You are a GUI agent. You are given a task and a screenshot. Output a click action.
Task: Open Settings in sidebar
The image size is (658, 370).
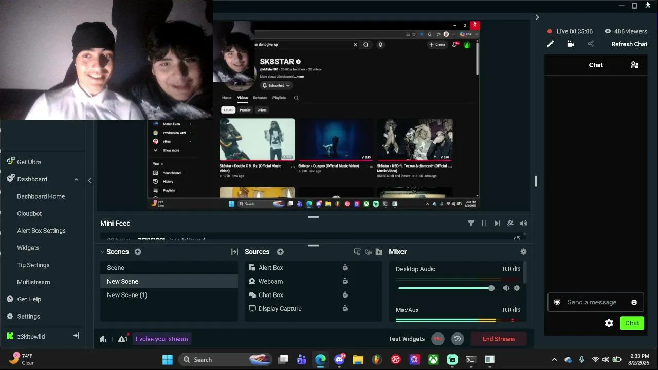28,317
